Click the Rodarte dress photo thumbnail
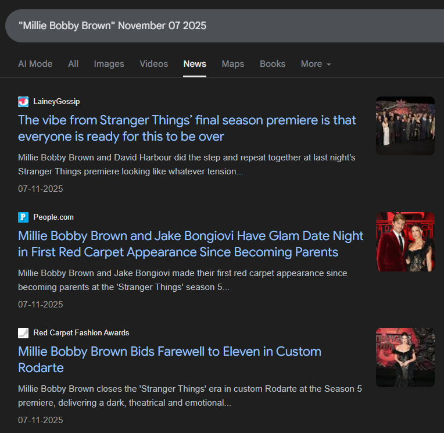 [405, 357]
